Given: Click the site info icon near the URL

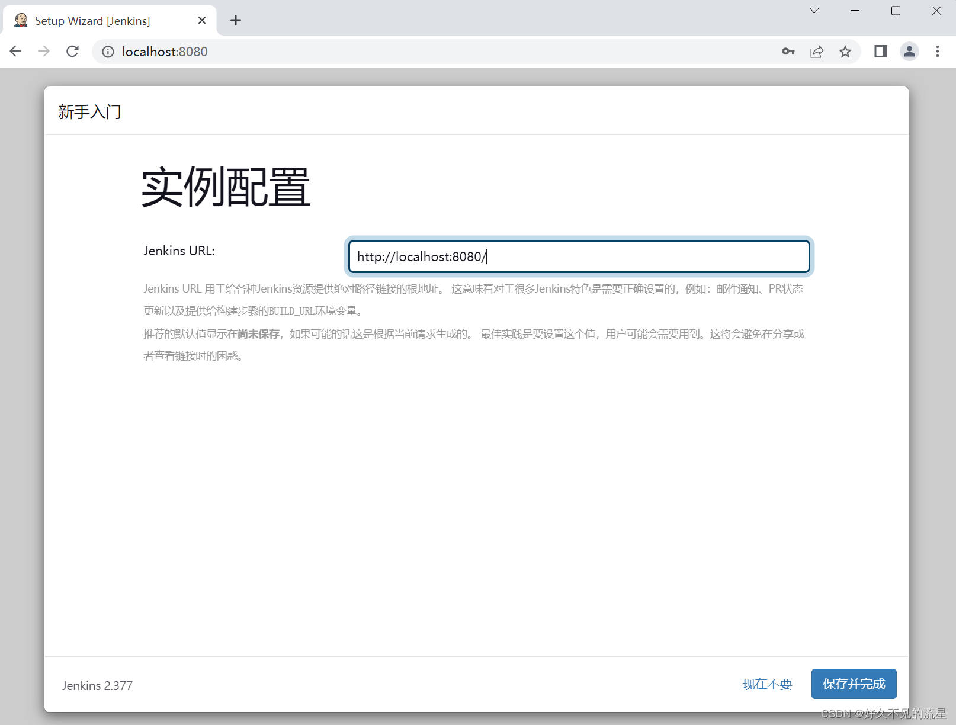Looking at the screenshot, I should pos(107,52).
